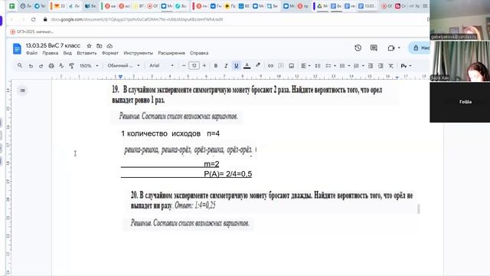490x276 pixels.
Task: Start a Meet call camera icon
Action: [391, 48]
